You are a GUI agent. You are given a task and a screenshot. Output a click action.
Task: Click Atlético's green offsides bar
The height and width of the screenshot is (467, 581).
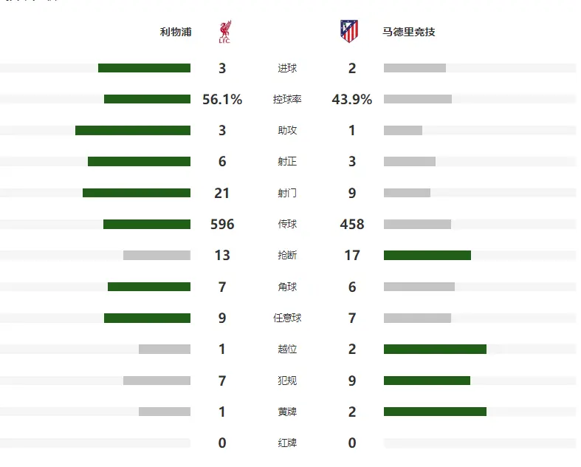click(x=435, y=349)
